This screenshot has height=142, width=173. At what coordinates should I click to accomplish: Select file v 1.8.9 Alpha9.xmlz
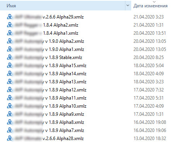[45, 114]
